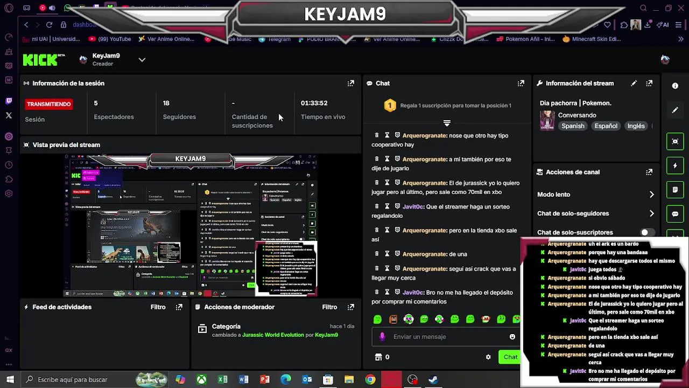Screen dimensions: 689x388
Task: Pop out the Acciones de canal panel
Action: (x=649, y=172)
